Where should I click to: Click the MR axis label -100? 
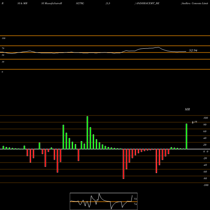point(206,185)
